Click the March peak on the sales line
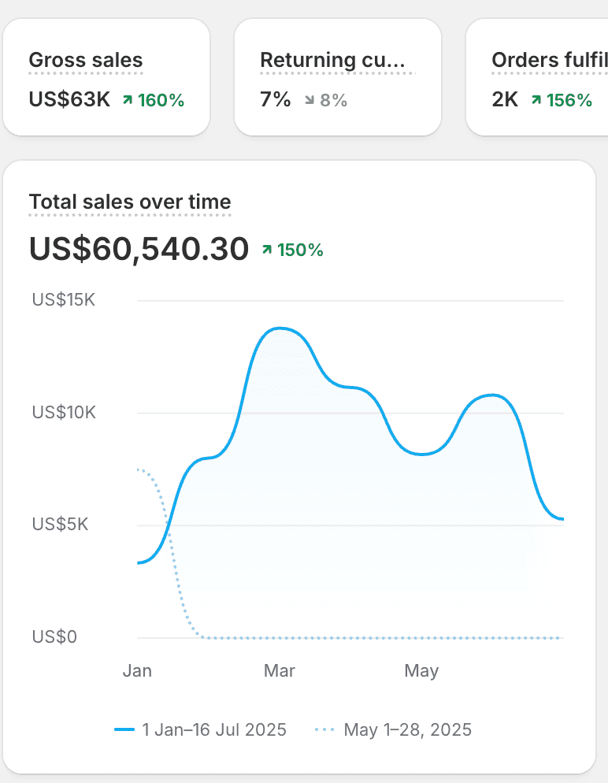 click(280, 328)
